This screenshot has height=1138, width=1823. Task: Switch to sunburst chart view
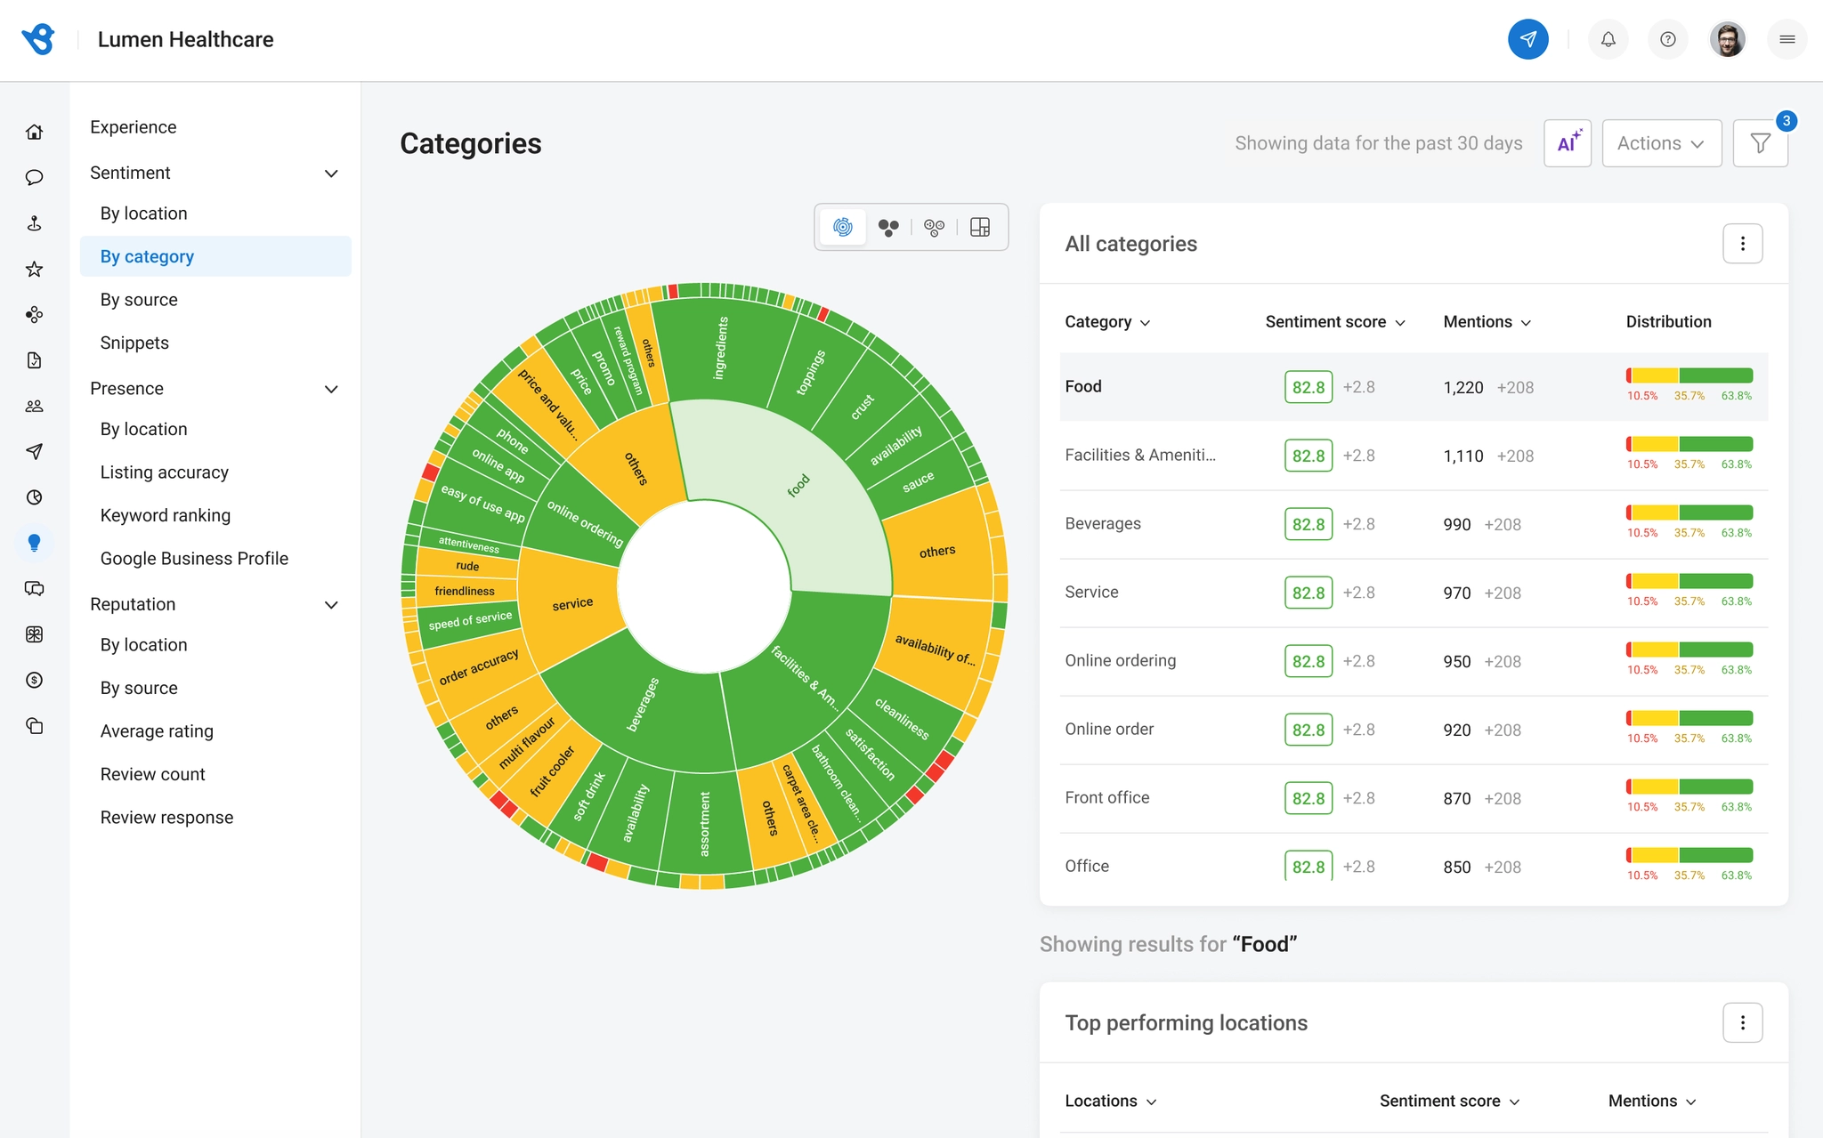click(x=842, y=227)
